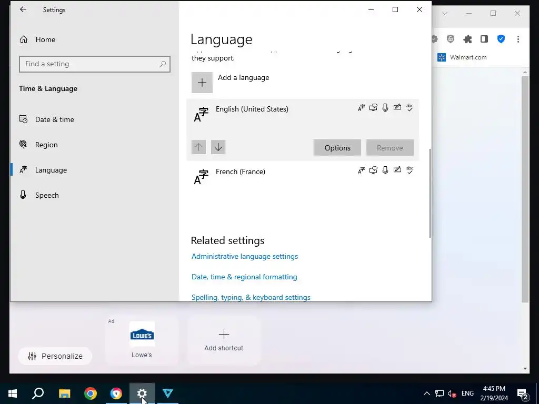Open the Lowe's shortcut tile
Screen dimensions: 539x404
pyautogui.click(x=142, y=340)
